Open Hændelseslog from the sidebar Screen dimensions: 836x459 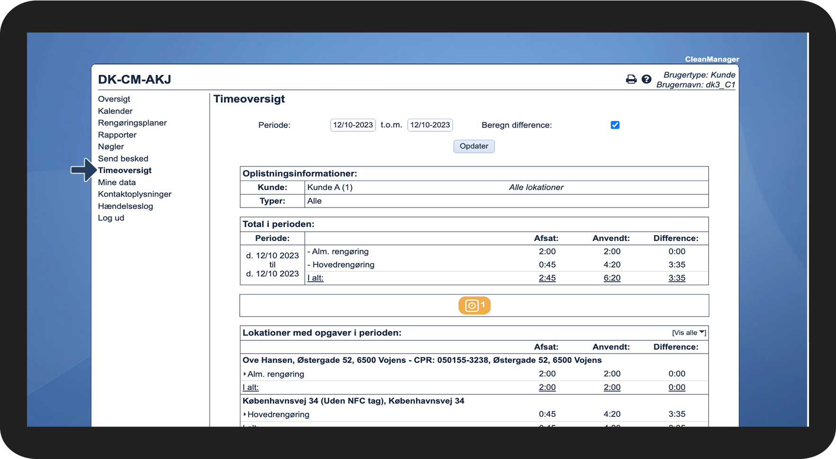point(125,206)
